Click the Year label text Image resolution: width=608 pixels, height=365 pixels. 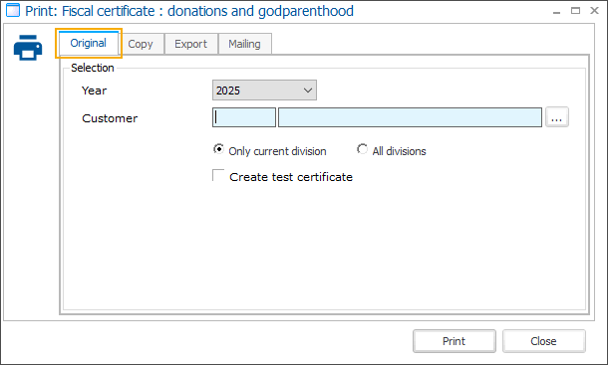pos(95,91)
